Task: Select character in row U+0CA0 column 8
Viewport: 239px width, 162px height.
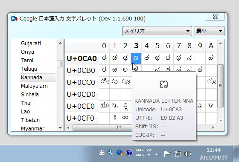Action: click(x=189, y=58)
